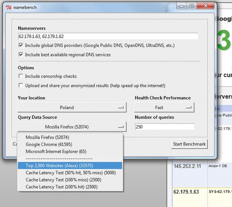This screenshot has width=232, height=207.
Task: Open the Your location Poland dropdown
Action: coord(72,108)
